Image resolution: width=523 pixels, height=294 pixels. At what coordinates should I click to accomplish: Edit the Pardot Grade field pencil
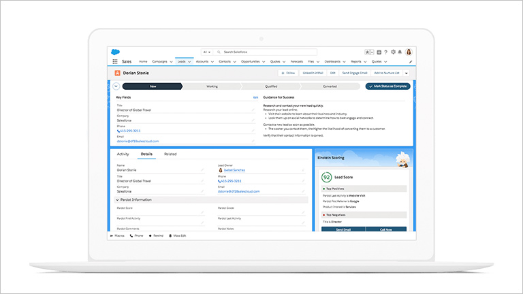click(x=303, y=212)
